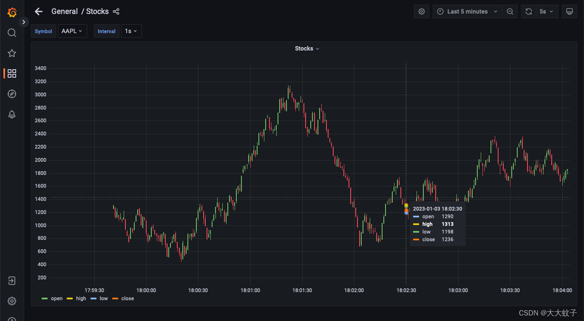Viewport: 584px width, 321px height.
Task: Open the Stocks panel title menu
Action: coord(307,48)
